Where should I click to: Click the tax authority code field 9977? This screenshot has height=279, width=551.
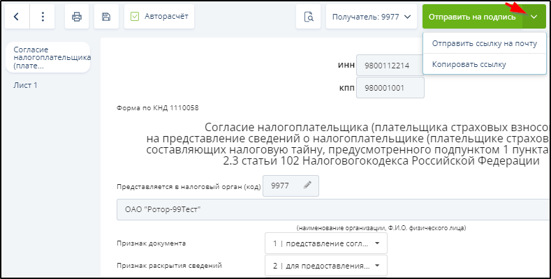(281, 186)
